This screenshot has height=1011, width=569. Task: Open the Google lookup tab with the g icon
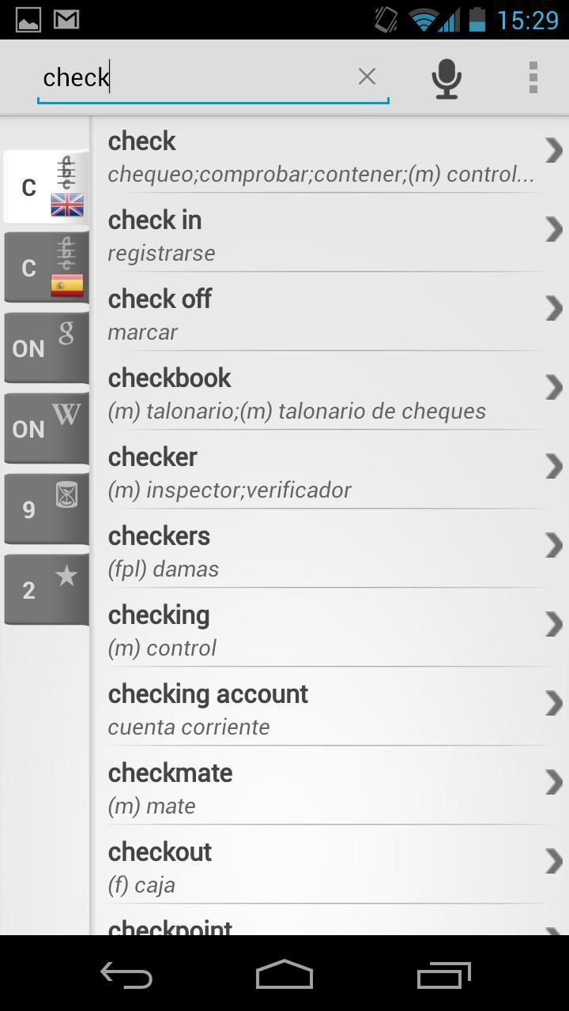[46, 347]
